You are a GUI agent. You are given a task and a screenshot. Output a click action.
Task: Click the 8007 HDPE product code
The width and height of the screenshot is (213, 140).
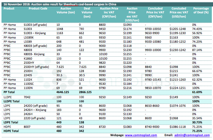coord(27,126)
